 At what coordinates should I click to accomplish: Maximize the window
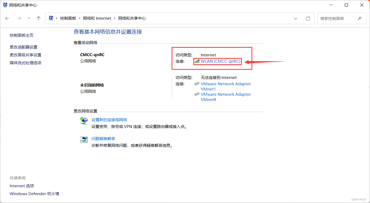coord(346,5)
